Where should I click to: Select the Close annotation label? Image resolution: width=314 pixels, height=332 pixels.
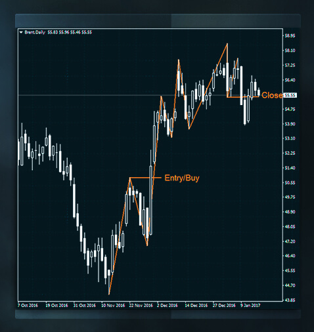click(x=272, y=95)
